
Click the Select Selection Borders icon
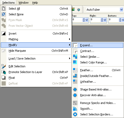(x=75, y=114)
